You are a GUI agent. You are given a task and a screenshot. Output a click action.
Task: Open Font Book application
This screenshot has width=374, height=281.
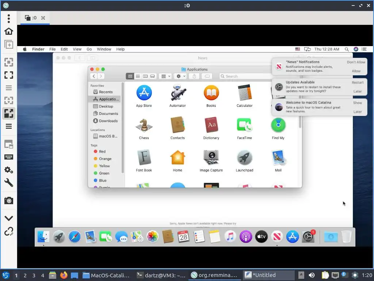144,157
